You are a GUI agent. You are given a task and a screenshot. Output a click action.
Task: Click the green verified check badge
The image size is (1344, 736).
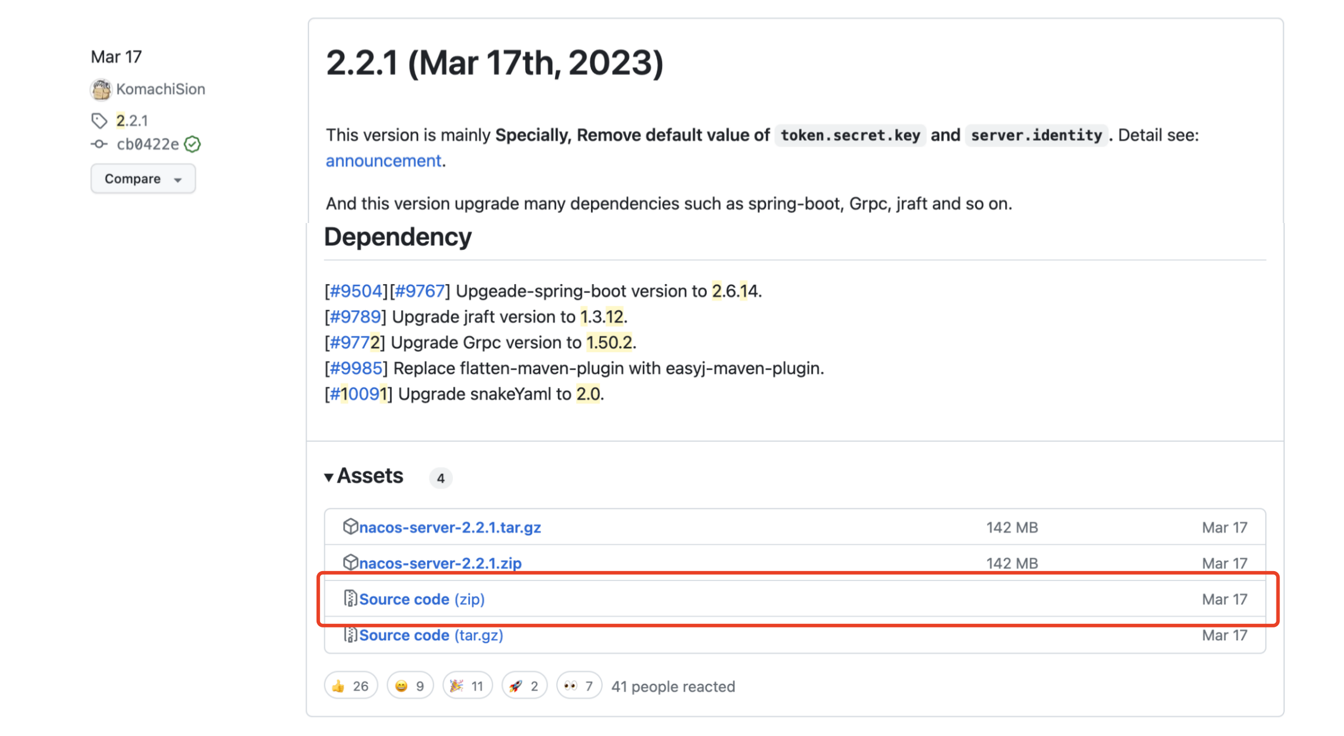tap(193, 144)
